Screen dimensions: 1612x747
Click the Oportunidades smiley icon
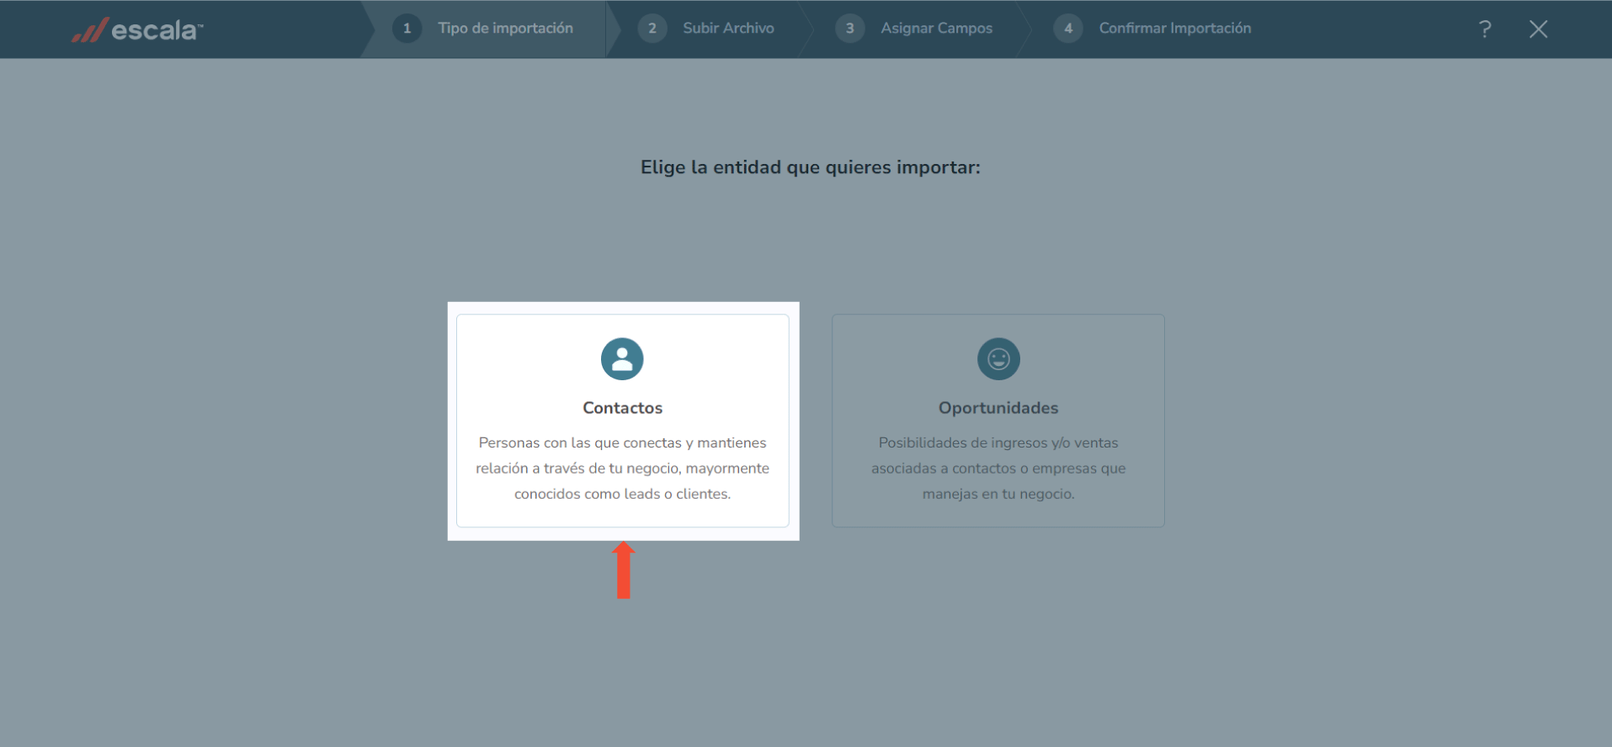click(x=998, y=359)
